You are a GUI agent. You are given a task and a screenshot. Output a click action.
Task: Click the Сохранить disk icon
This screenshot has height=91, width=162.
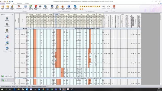coord(25,7)
